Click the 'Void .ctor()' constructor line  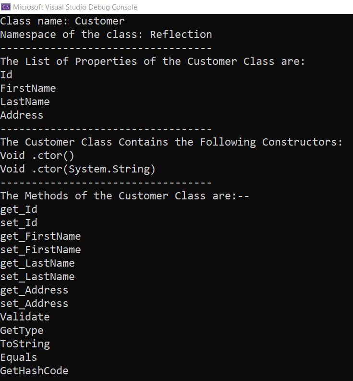pyautogui.click(x=37, y=156)
